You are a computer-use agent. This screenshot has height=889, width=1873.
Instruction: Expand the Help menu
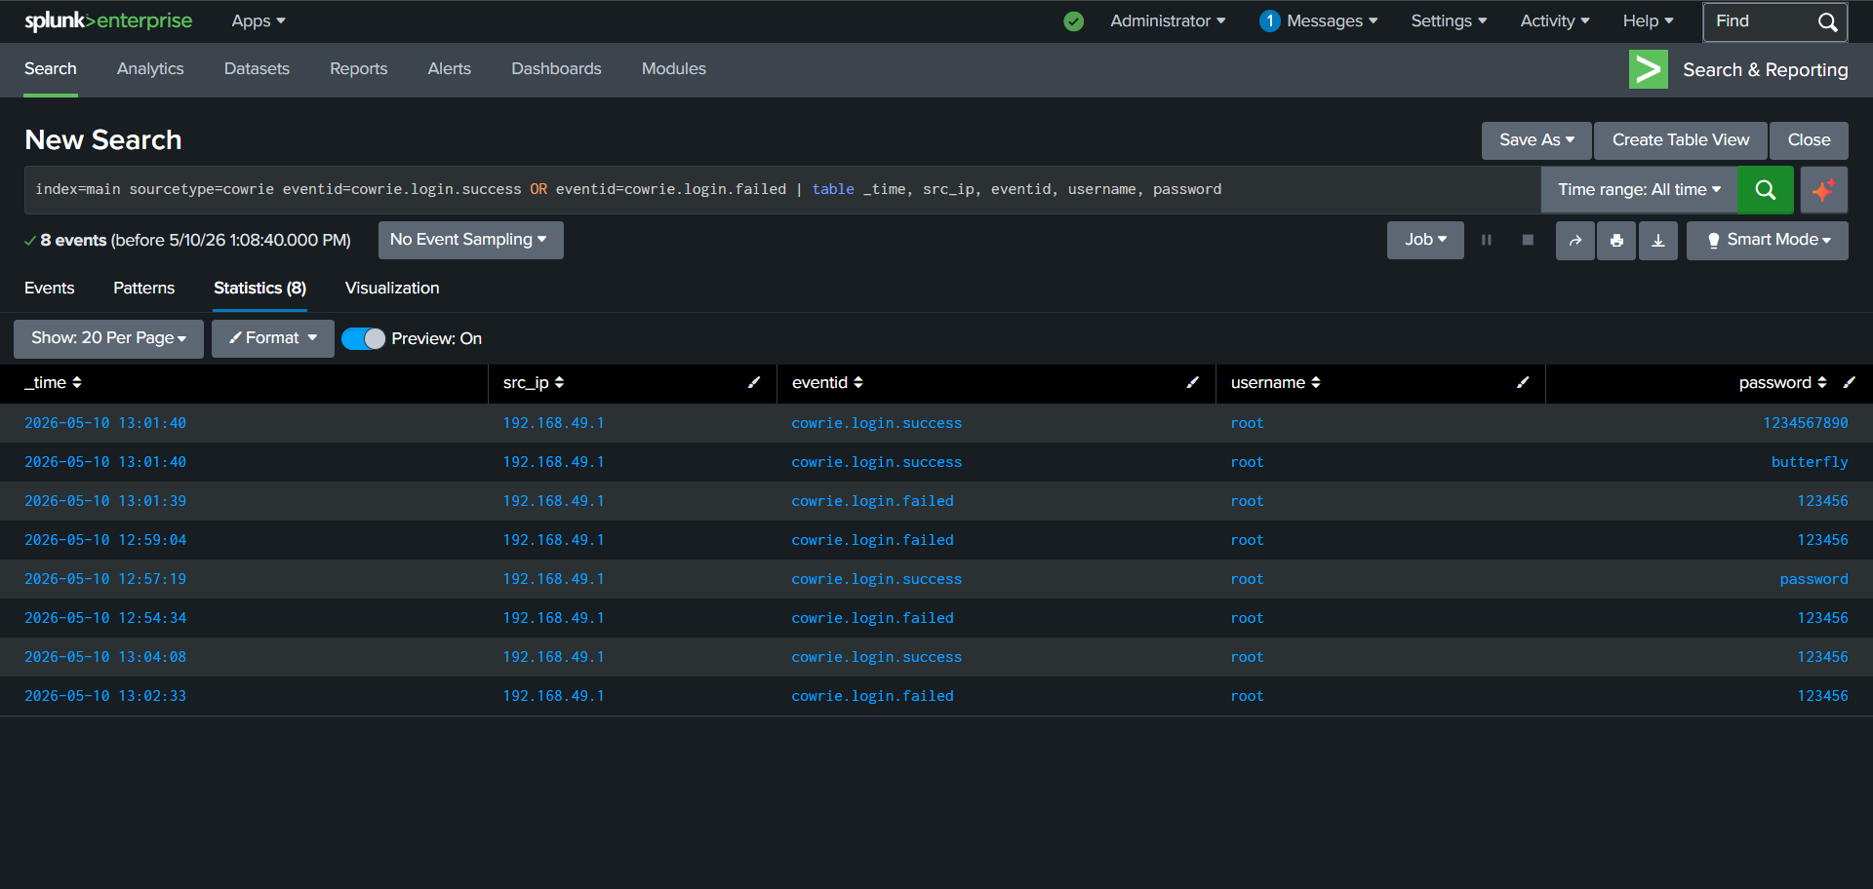(x=1648, y=21)
